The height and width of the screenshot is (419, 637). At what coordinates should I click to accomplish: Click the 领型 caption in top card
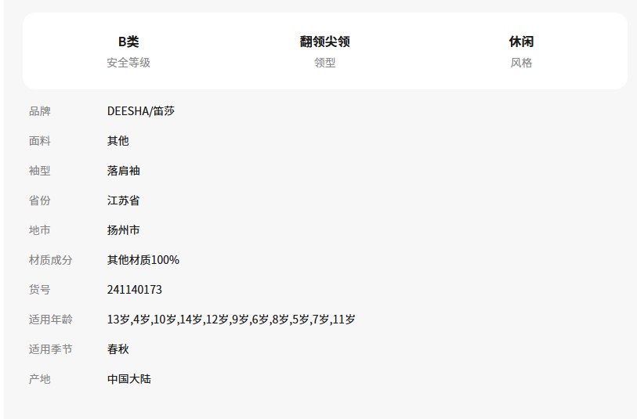click(x=324, y=63)
